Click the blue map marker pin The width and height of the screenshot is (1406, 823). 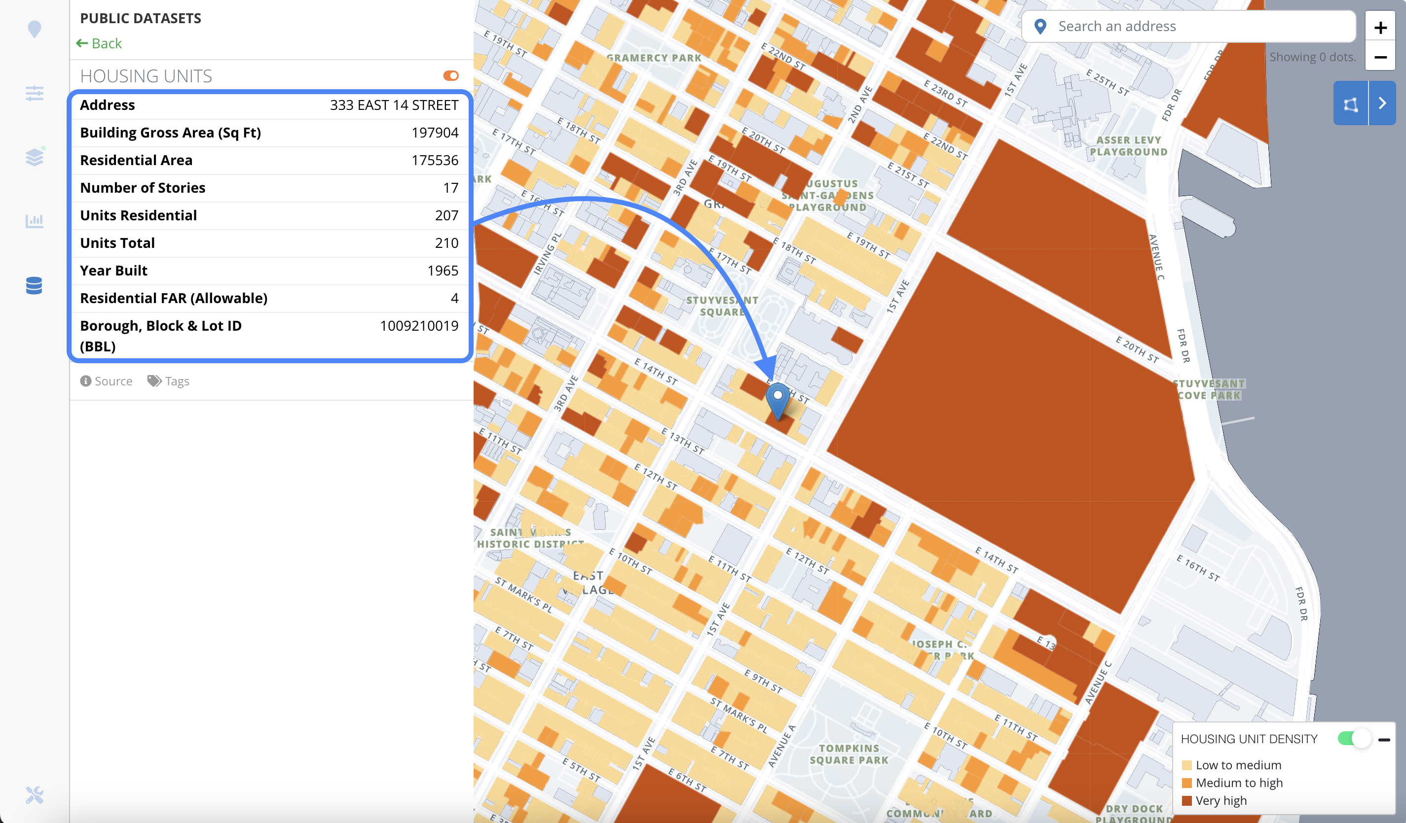click(x=777, y=401)
